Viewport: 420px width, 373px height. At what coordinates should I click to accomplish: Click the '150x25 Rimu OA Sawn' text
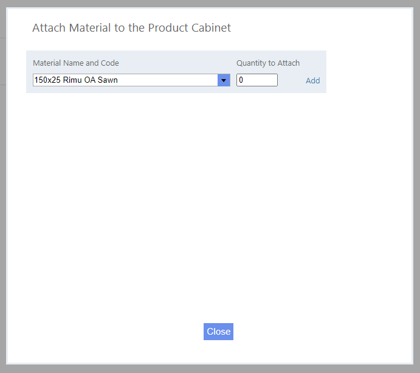(76, 80)
